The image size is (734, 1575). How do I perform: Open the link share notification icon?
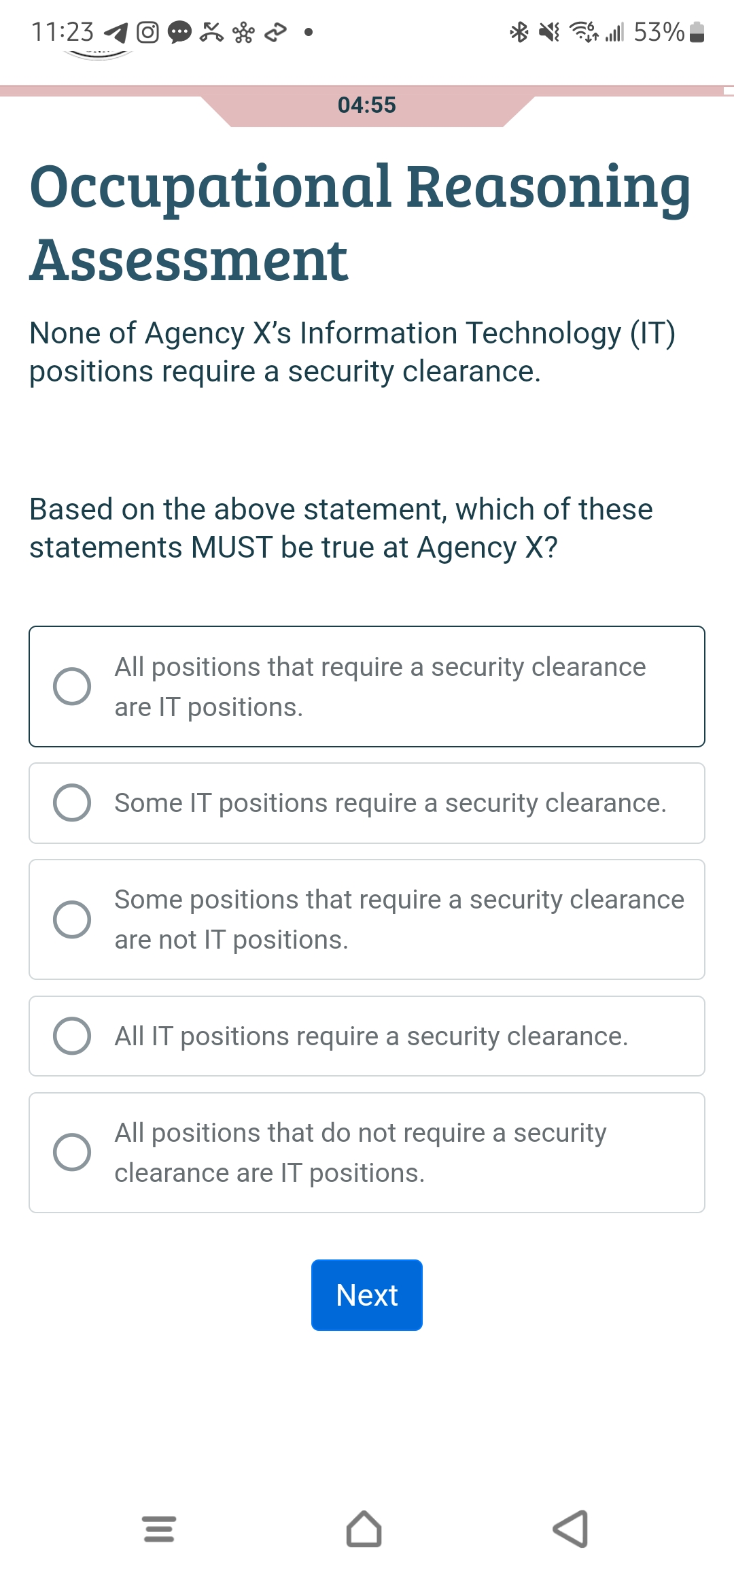[x=275, y=31]
